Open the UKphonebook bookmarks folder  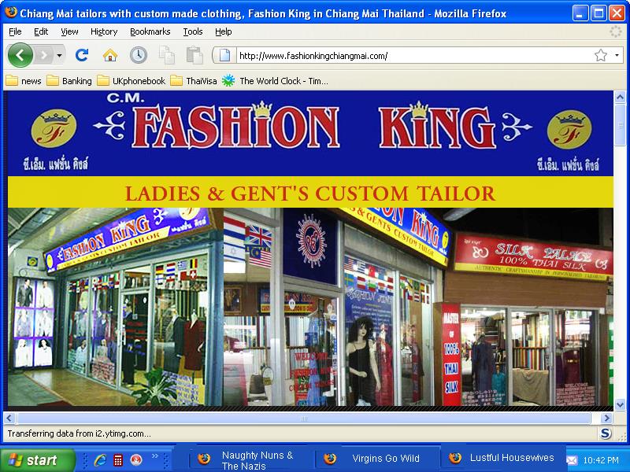coord(132,81)
